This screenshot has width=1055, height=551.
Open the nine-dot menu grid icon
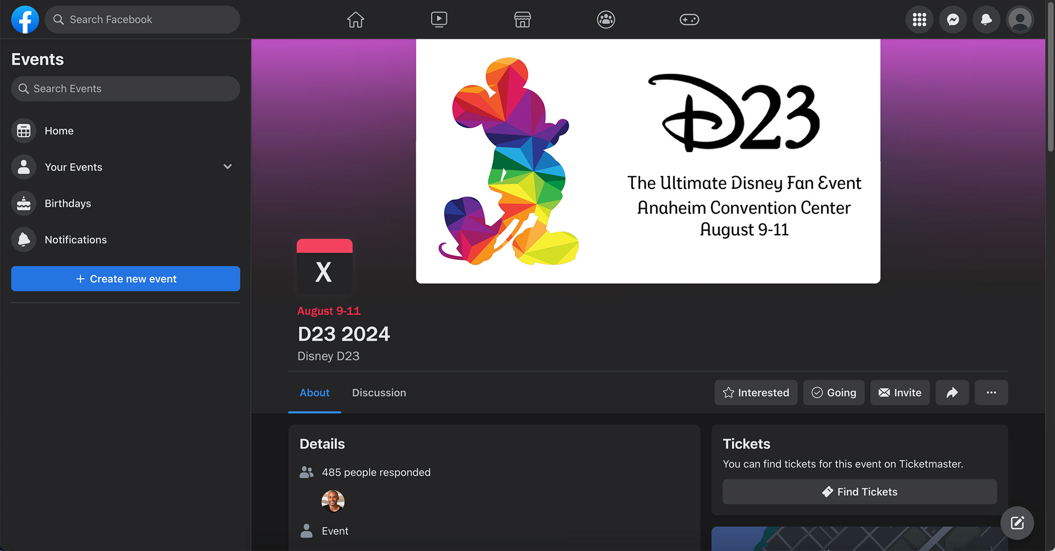919,20
